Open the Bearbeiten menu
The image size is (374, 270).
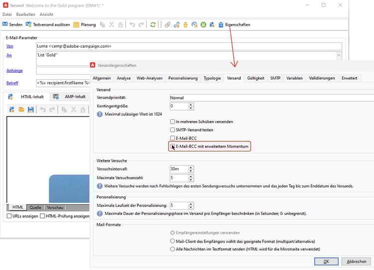tap(25, 14)
